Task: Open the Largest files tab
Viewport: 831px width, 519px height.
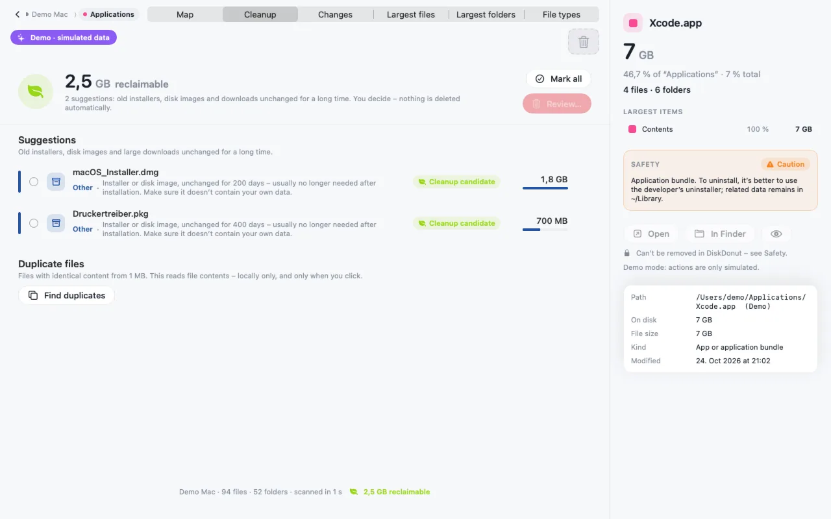Action: (411, 14)
